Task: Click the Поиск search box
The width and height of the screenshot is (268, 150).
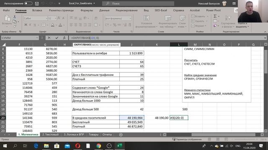Action: pos(138,3)
